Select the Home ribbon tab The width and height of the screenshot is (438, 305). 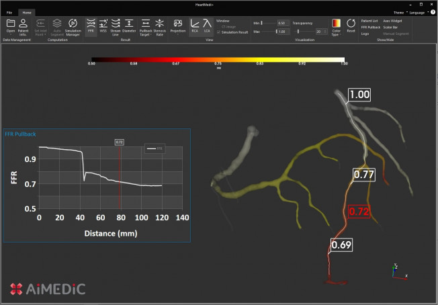[27, 12]
